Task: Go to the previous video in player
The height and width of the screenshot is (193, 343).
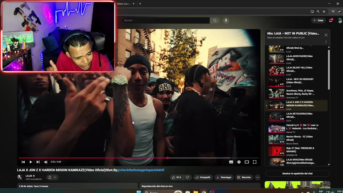Action: 23,162
